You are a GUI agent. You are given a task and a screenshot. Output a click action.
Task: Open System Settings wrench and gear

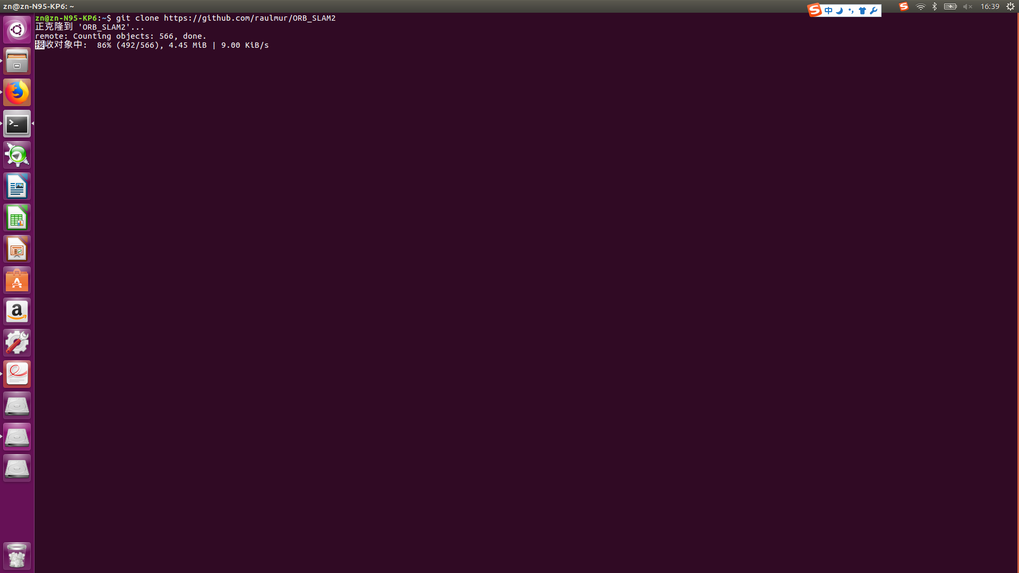tap(17, 343)
